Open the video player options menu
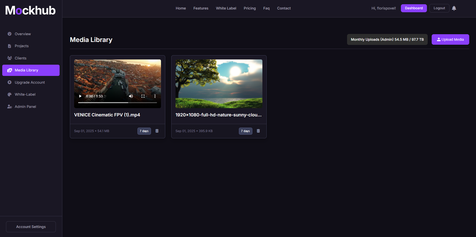 (x=155, y=96)
